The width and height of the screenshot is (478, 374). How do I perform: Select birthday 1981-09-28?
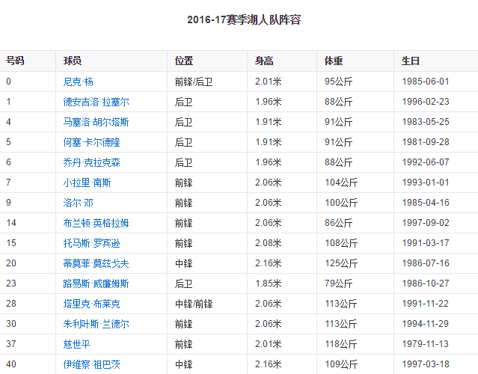(426, 141)
